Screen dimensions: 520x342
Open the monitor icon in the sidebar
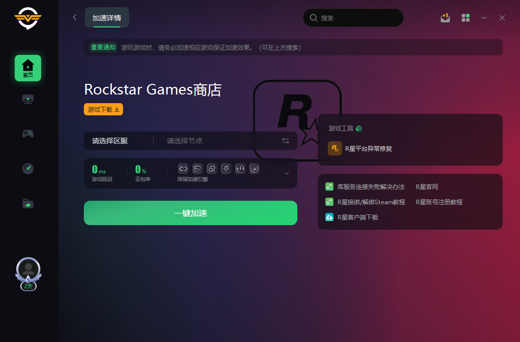click(28, 99)
